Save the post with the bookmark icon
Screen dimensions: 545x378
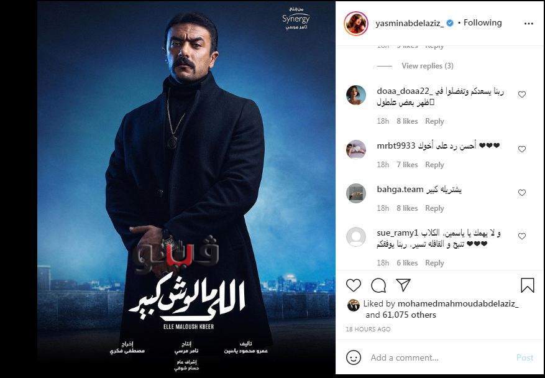[x=527, y=285]
